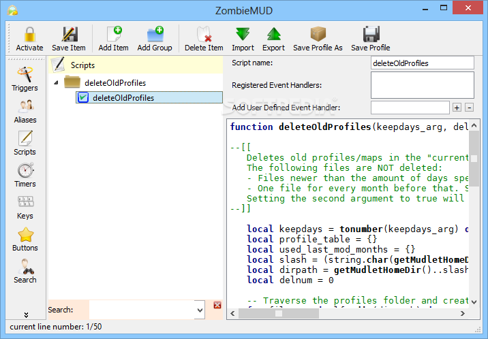This screenshot has height=339, width=488.
Task: Clear search with the red X button
Action: (x=217, y=305)
